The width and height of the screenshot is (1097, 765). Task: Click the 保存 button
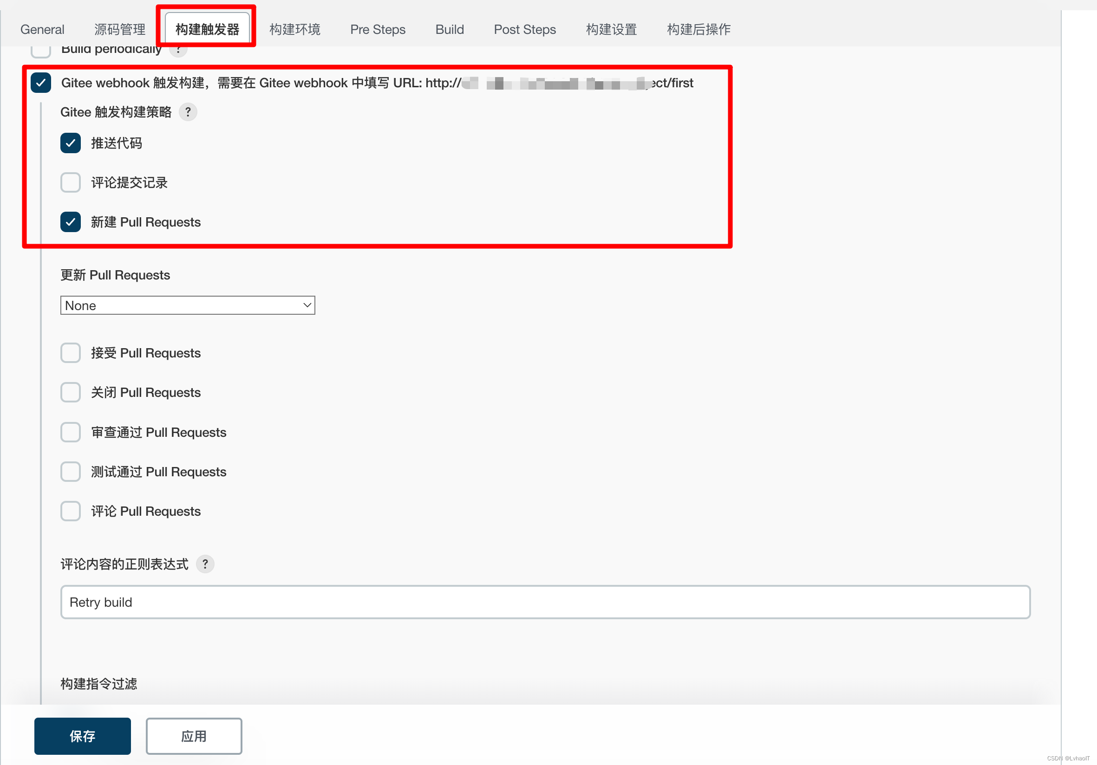(x=82, y=736)
